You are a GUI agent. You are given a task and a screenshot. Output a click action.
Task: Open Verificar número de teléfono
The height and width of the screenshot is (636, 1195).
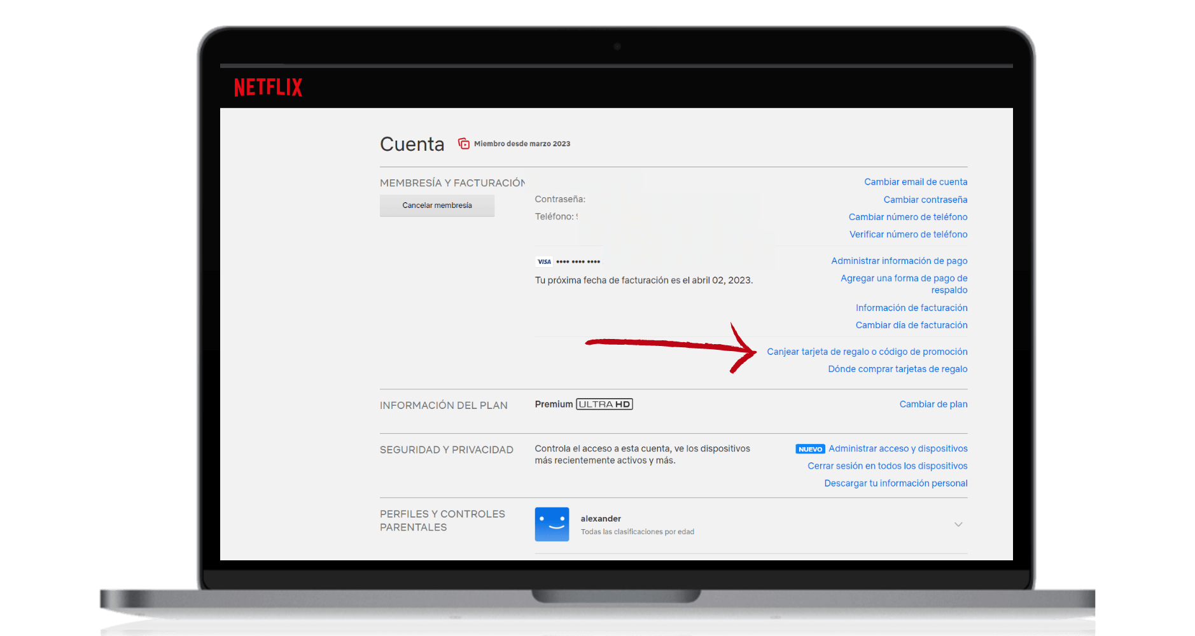pyautogui.click(x=908, y=234)
